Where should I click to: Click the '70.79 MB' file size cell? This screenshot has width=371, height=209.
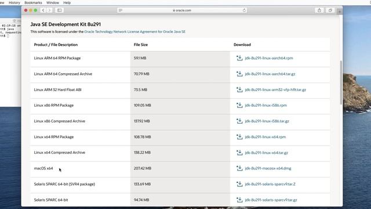pos(180,75)
